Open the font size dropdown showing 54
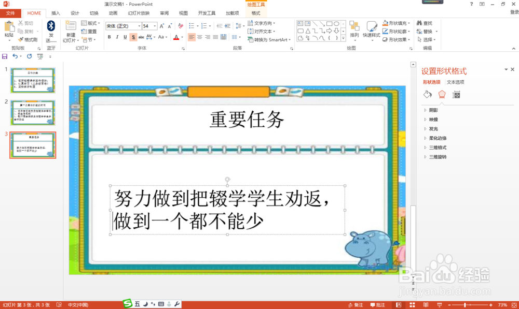Screen dimensions: 519x309 coord(153,25)
